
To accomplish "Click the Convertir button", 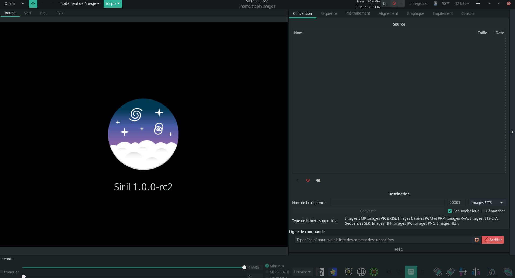I will (x=368, y=211).
